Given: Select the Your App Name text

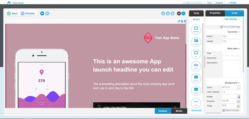Looking at the screenshot, I should pyautogui.click(x=167, y=38).
